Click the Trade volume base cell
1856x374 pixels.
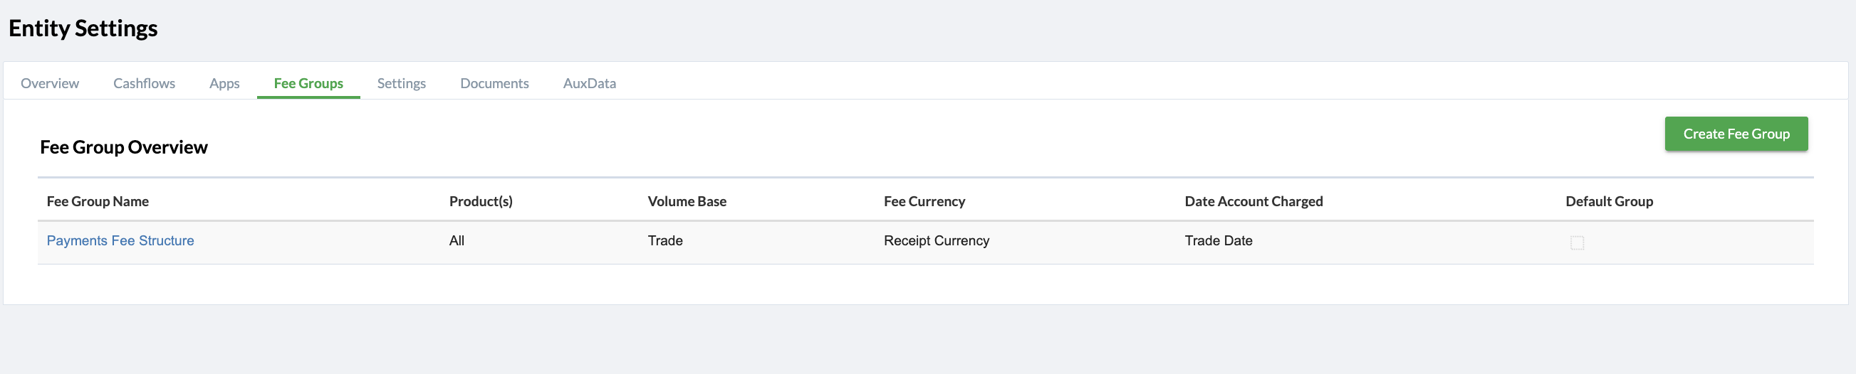click(x=665, y=241)
